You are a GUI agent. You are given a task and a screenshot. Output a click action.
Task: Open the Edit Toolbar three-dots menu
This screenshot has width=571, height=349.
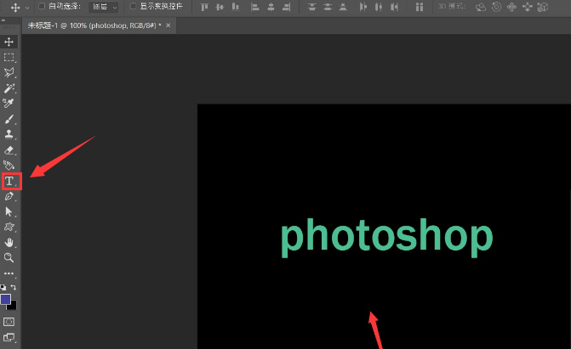(x=9, y=273)
